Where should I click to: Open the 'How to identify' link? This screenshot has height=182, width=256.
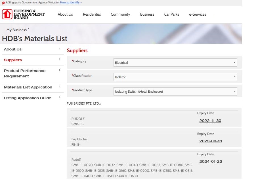[x=70, y=3]
